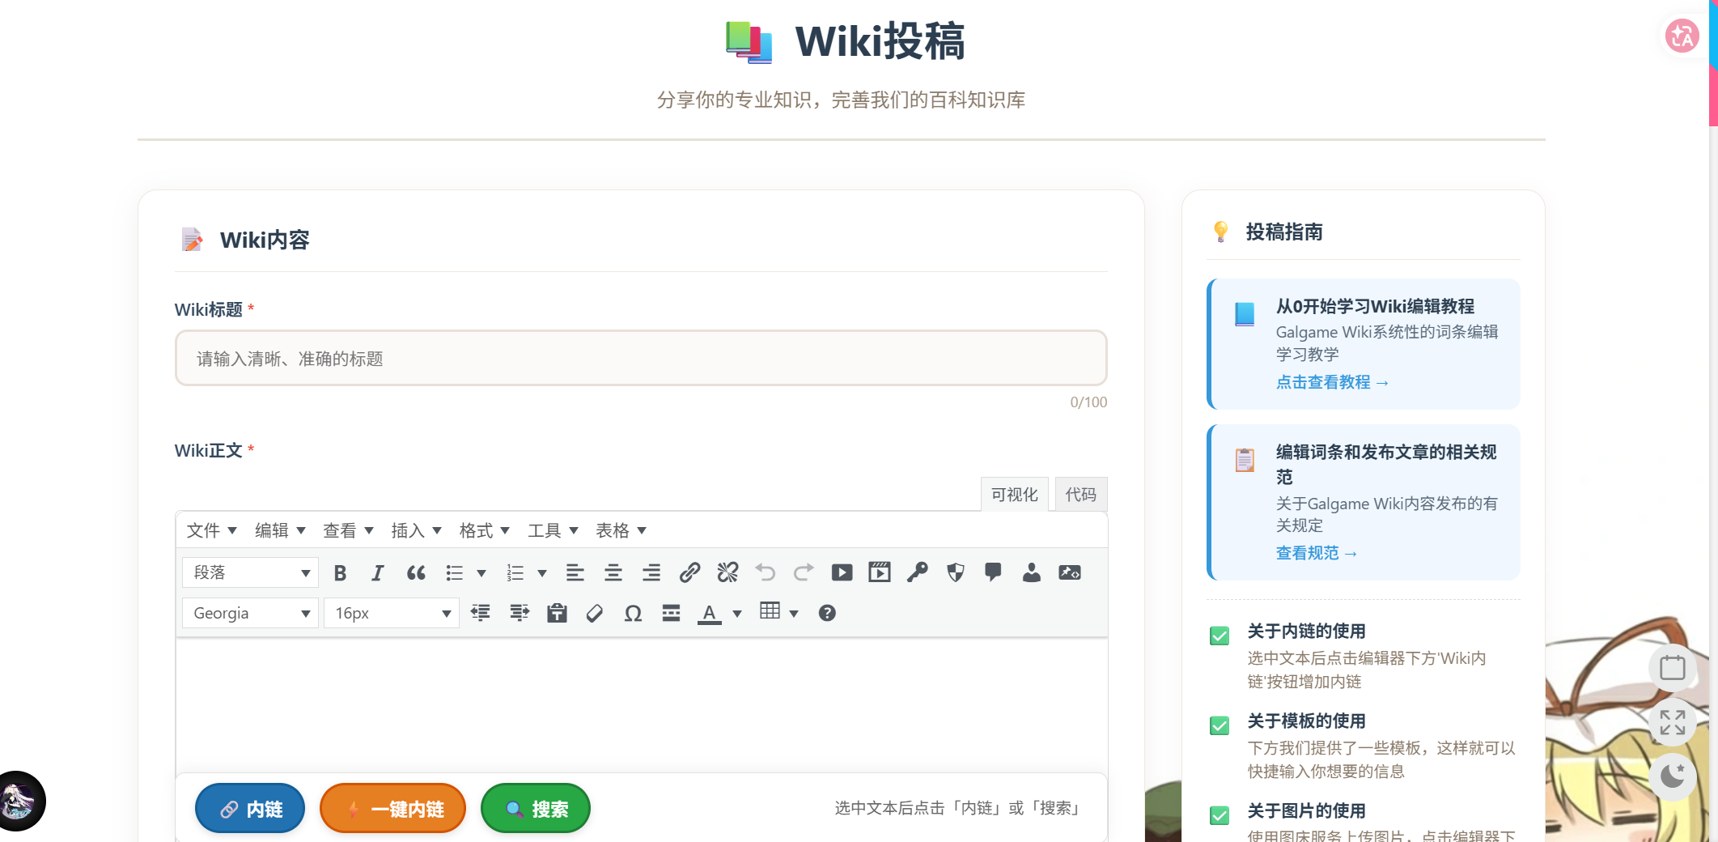Insert a hyperlink with the link icon
The image size is (1718, 842).
coord(689,573)
